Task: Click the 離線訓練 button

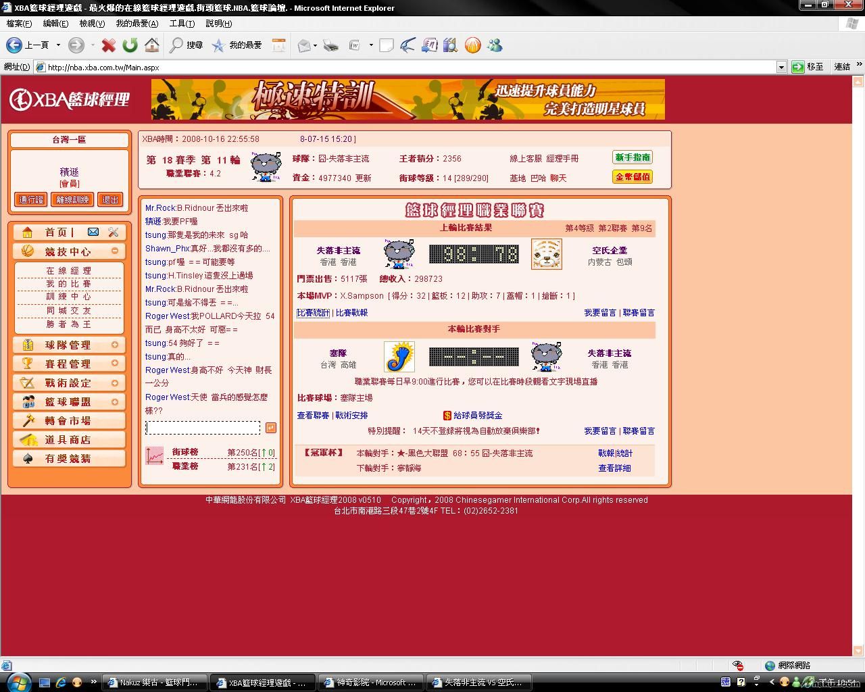Action: pyautogui.click(x=72, y=199)
